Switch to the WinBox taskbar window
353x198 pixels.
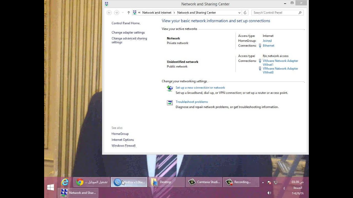coord(129,182)
